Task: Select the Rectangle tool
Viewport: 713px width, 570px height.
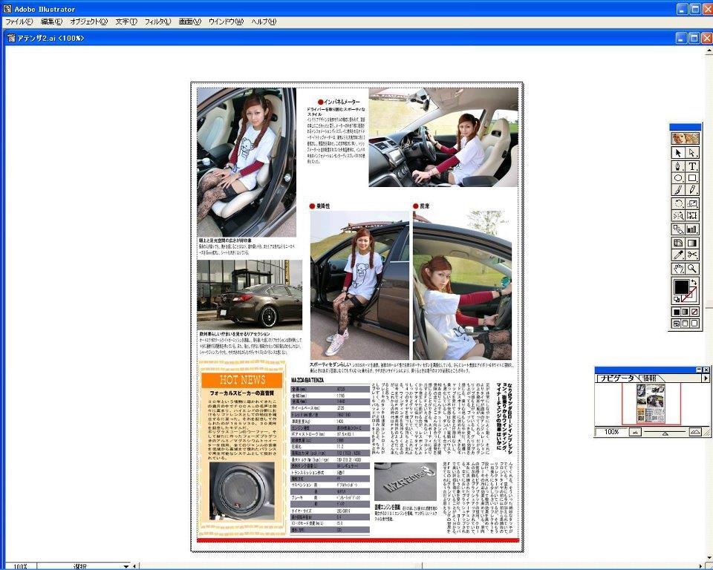Action: 691,178
